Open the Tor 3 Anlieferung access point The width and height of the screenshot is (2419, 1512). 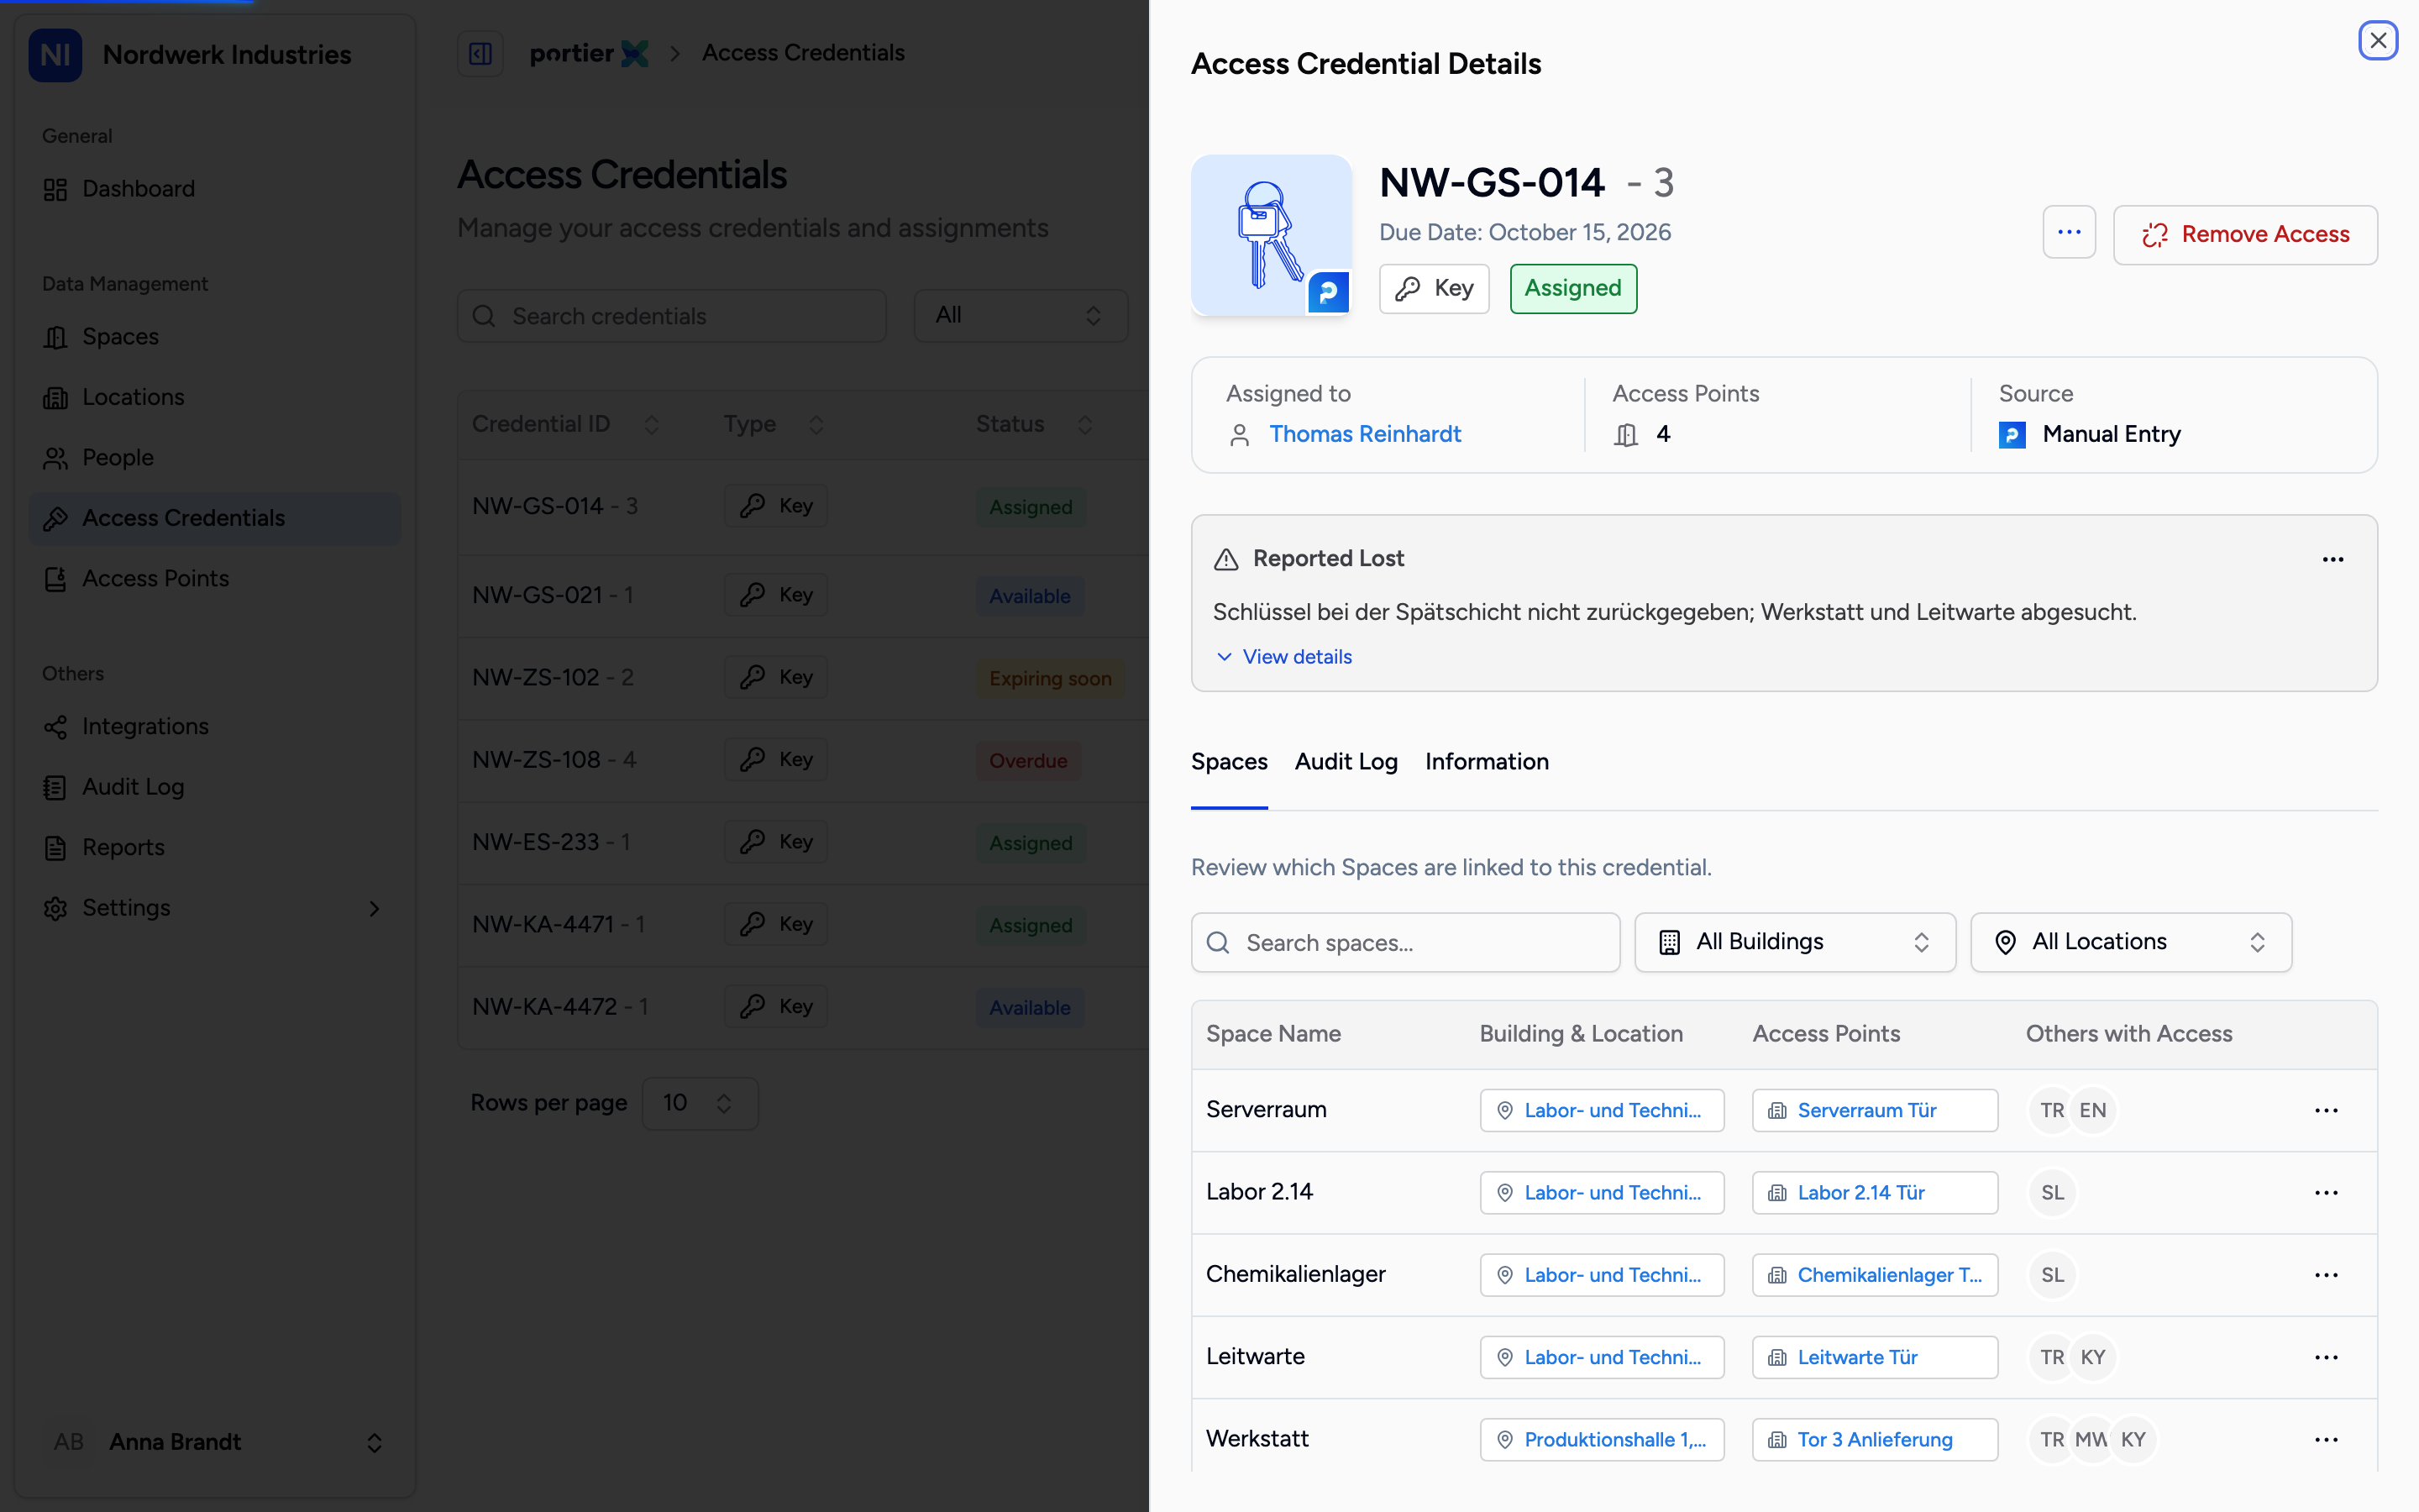tap(1874, 1440)
